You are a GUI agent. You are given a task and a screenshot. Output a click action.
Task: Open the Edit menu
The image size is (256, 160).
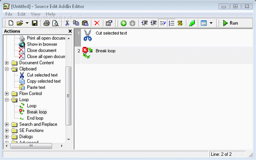coord(22,14)
